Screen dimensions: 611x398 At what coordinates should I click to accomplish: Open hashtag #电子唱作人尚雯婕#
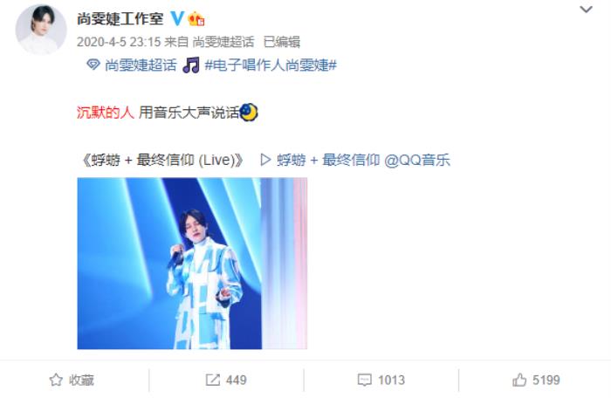click(271, 65)
